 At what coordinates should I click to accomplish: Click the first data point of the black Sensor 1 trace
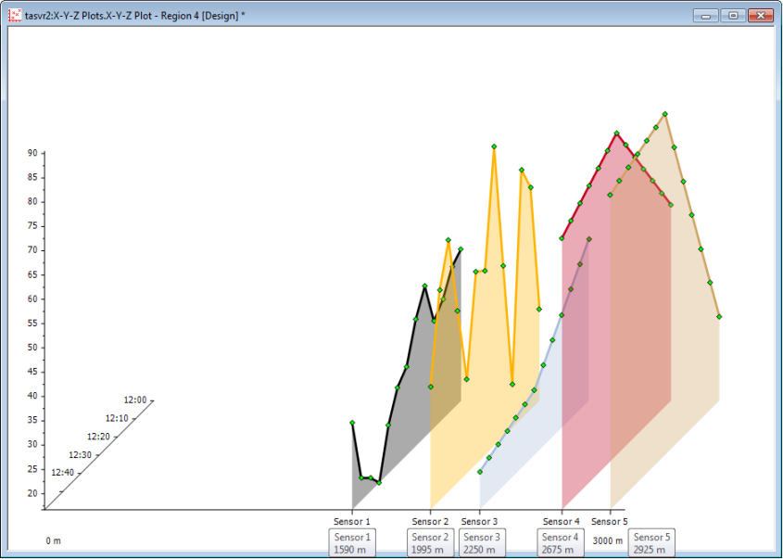pyautogui.click(x=352, y=423)
